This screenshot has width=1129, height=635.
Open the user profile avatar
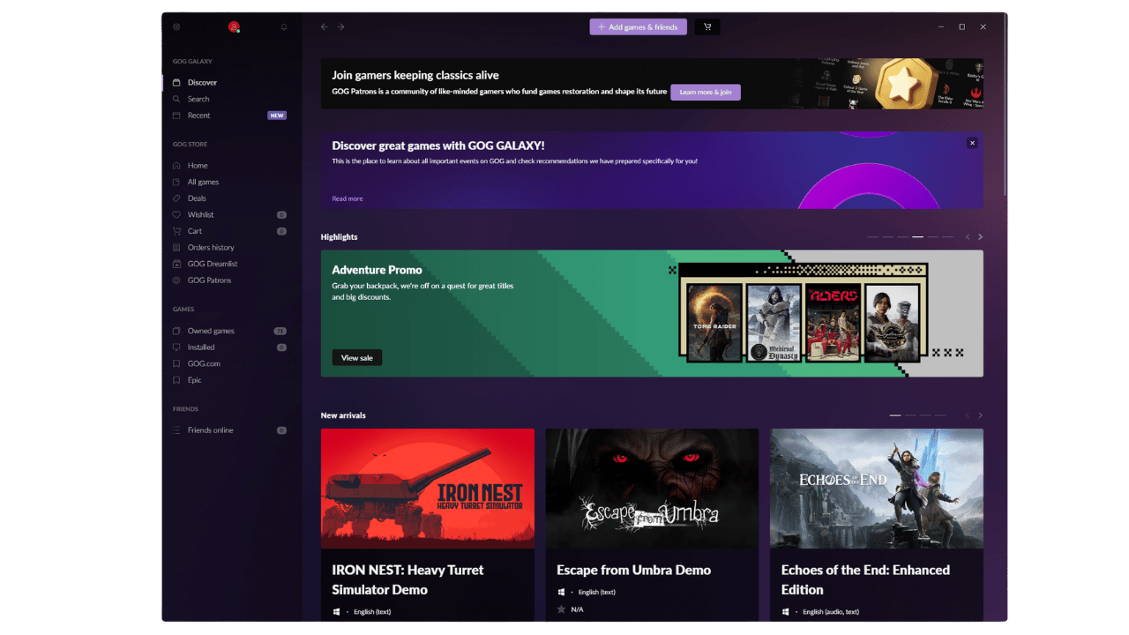tap(234, 27)
